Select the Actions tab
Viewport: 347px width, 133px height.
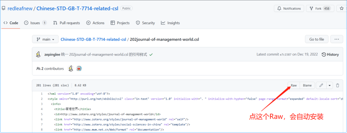tap(95, 23)
